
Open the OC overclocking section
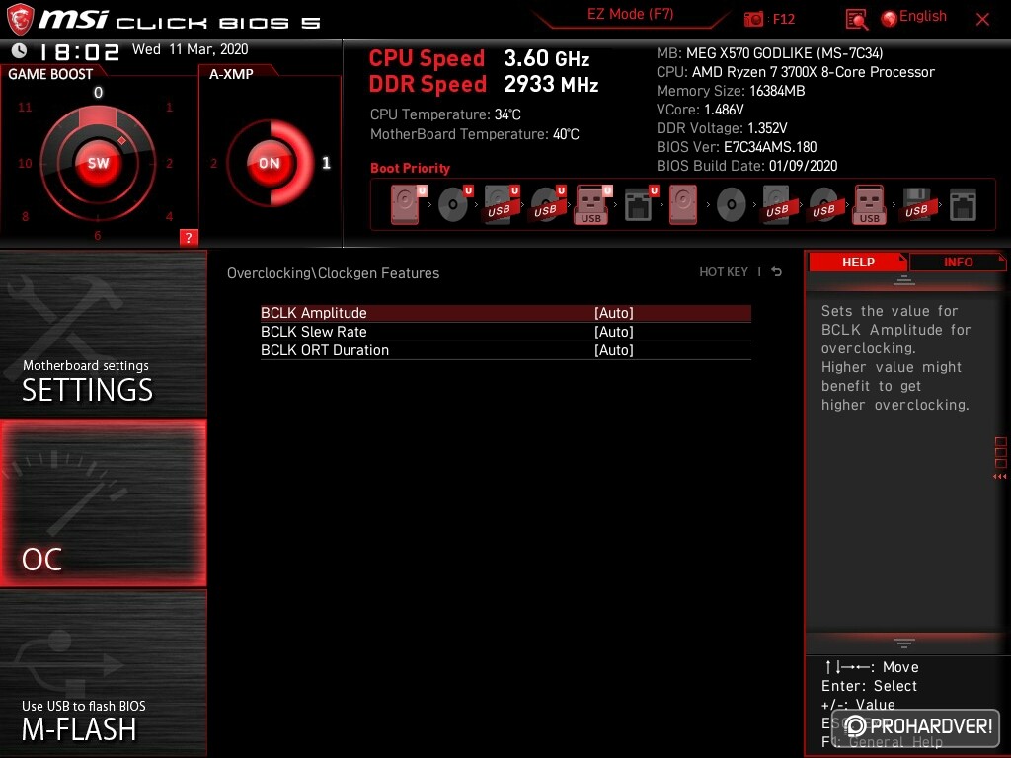pos(103,503)
